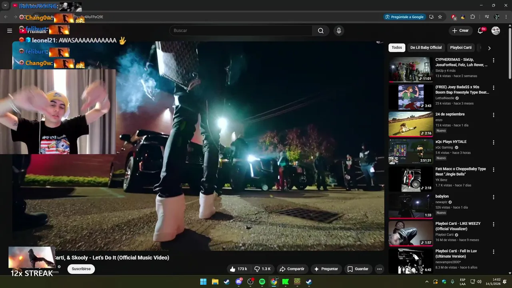512x288 pixels.
Task: Open the YouTube notifications bell
Action: (x=481, y=30)
